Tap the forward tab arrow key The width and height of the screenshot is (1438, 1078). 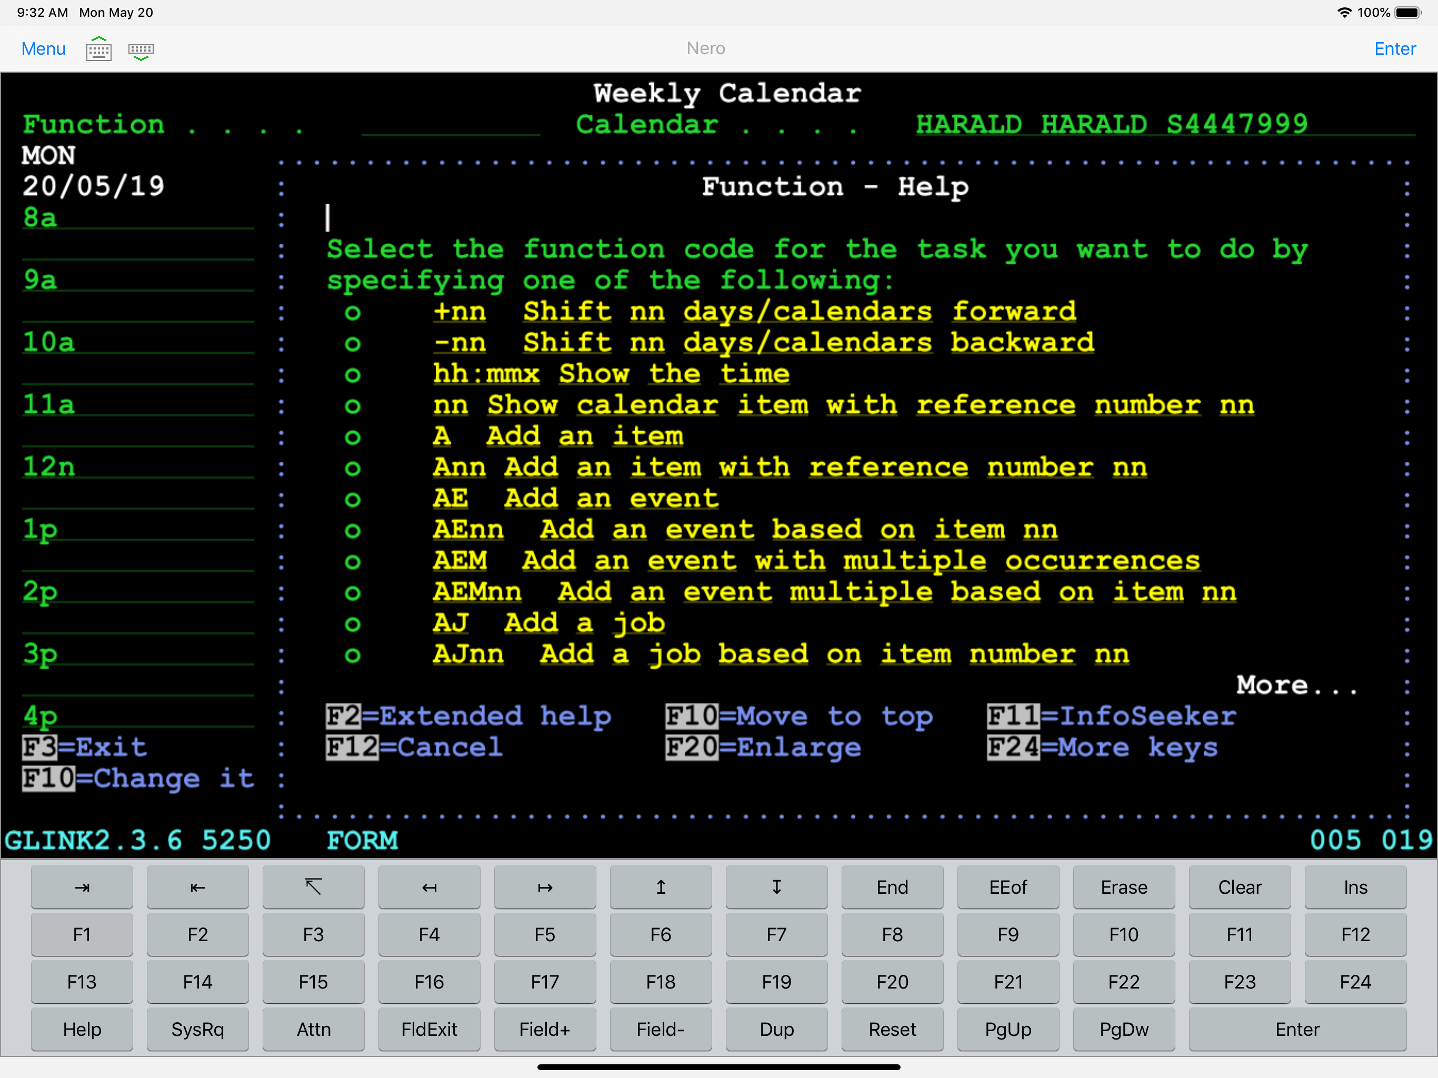click(x=82, y=887)
